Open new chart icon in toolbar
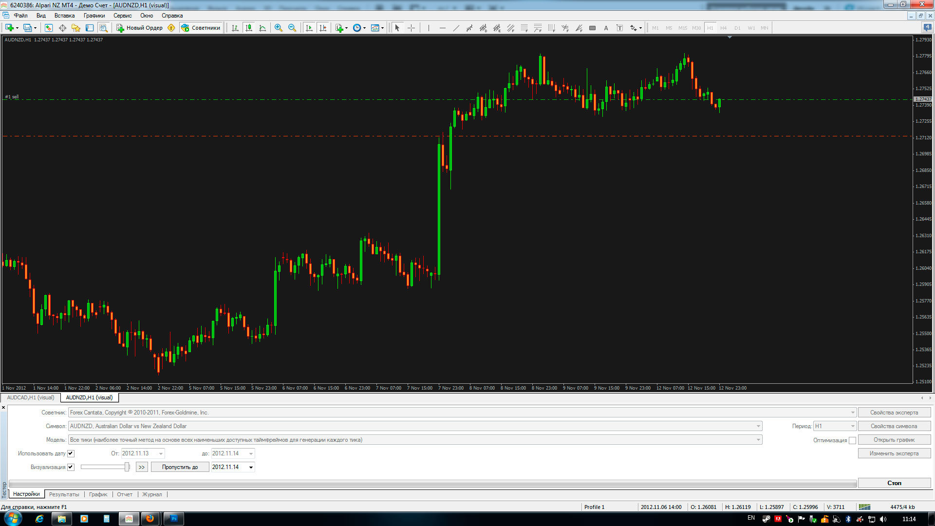The height and width of the screenshot is (526, 935). coord(9,28)
